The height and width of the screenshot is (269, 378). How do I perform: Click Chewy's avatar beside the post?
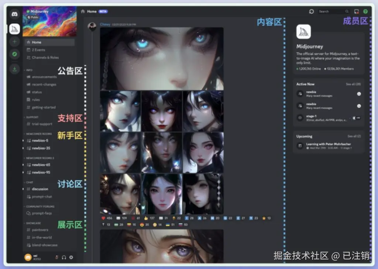coord(92,26)
